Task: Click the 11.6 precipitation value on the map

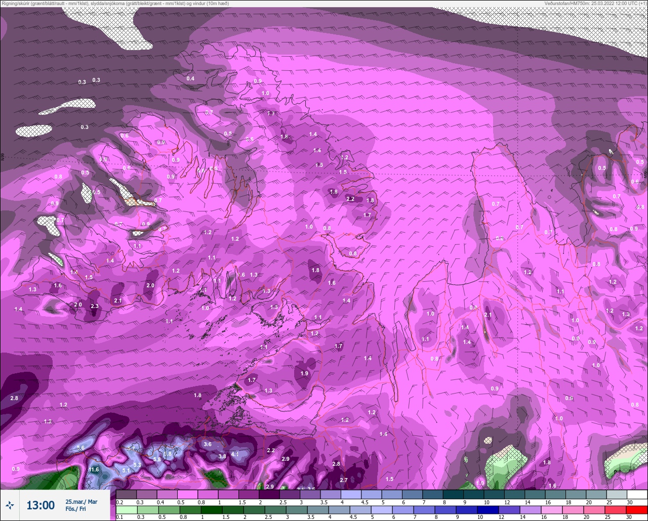Action: 94,469
